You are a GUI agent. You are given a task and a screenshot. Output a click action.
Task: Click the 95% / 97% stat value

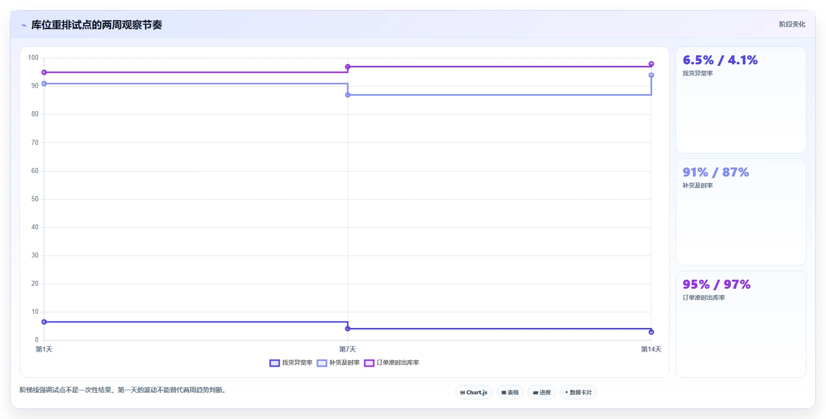(x=716, y=285)
